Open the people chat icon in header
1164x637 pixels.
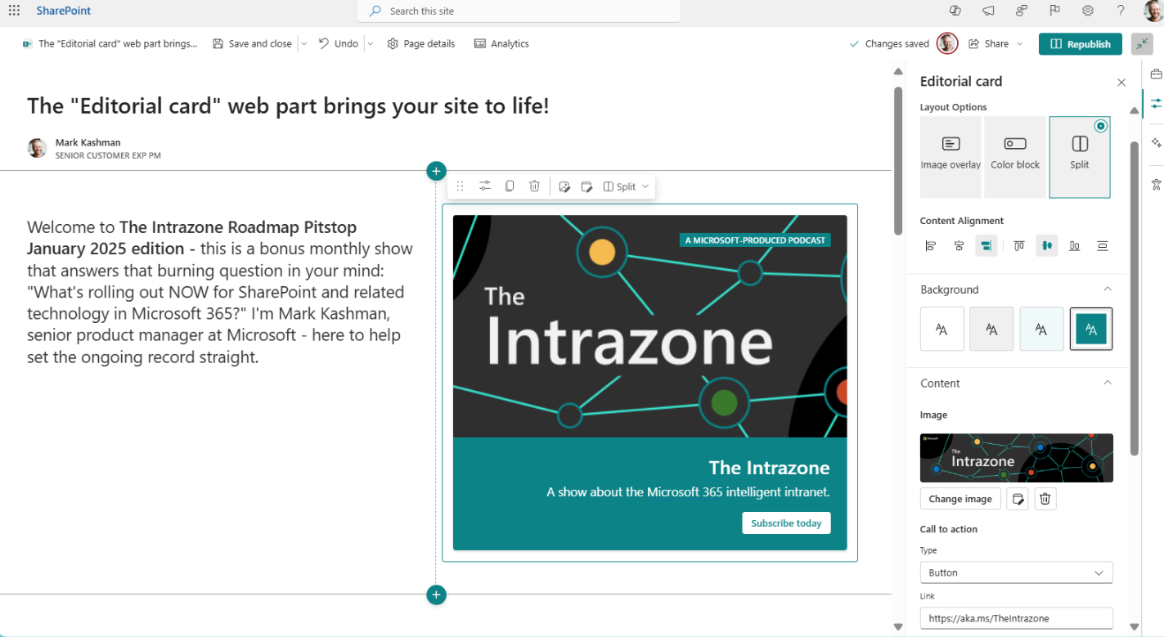[x=1022, y=11]
